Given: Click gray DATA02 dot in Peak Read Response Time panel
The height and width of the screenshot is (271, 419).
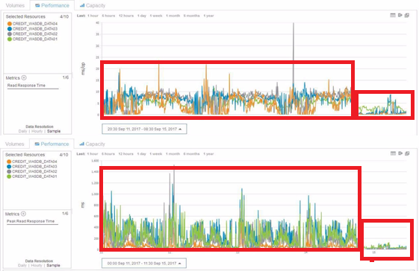Looking at the screenshot, I should (9, 171).
